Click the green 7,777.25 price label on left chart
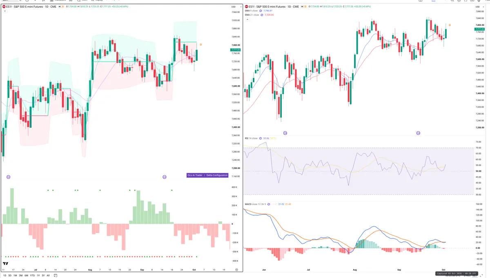Screen dimensions: 490x278 236,50
